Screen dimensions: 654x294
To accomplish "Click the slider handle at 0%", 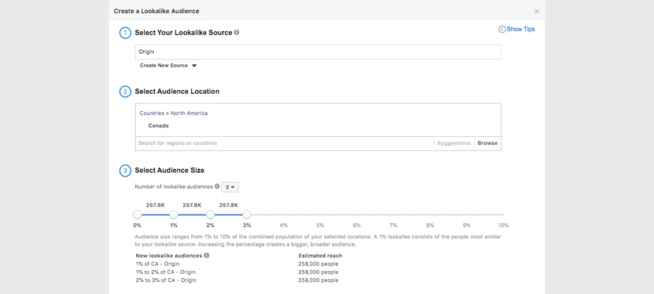I will (x=137, y=214).
